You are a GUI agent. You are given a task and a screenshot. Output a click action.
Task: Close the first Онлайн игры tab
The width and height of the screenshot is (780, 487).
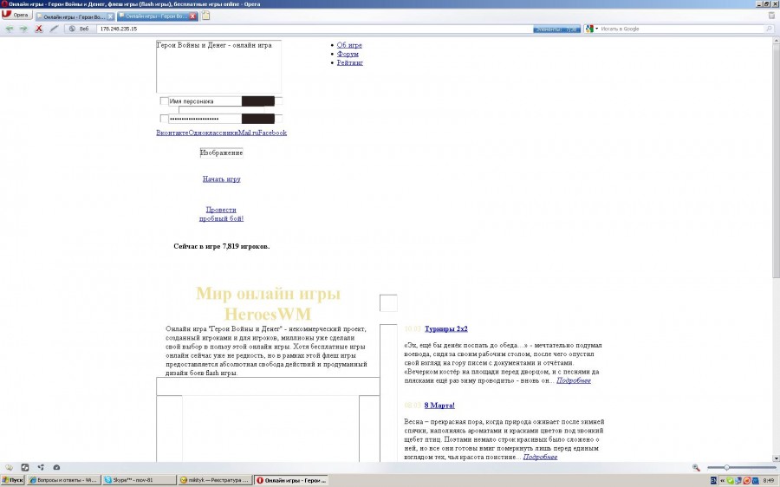(x=110, y=16)
